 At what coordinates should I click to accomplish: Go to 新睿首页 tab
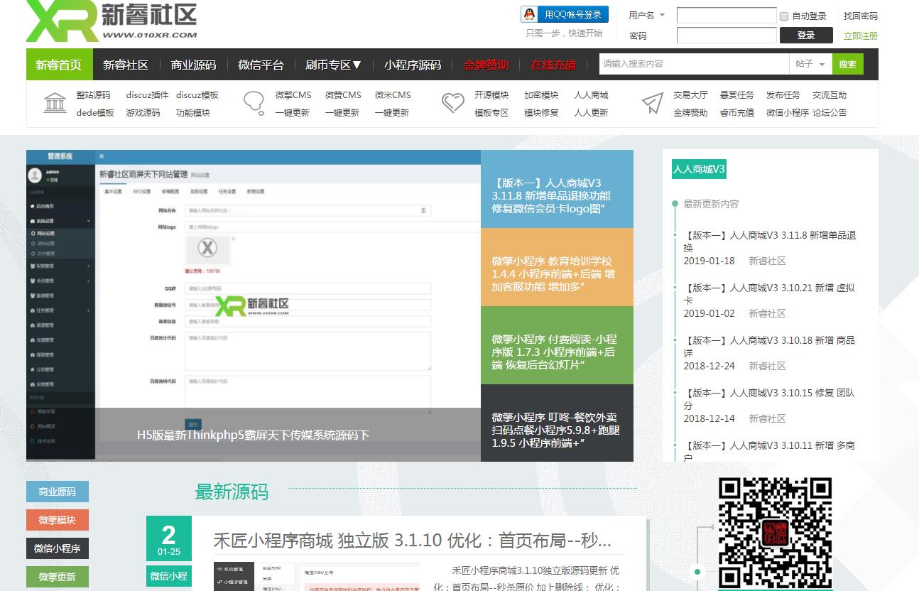point(59,65)
